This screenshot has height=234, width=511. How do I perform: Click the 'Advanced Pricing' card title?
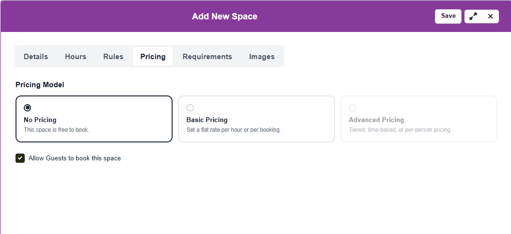[376, 120]
